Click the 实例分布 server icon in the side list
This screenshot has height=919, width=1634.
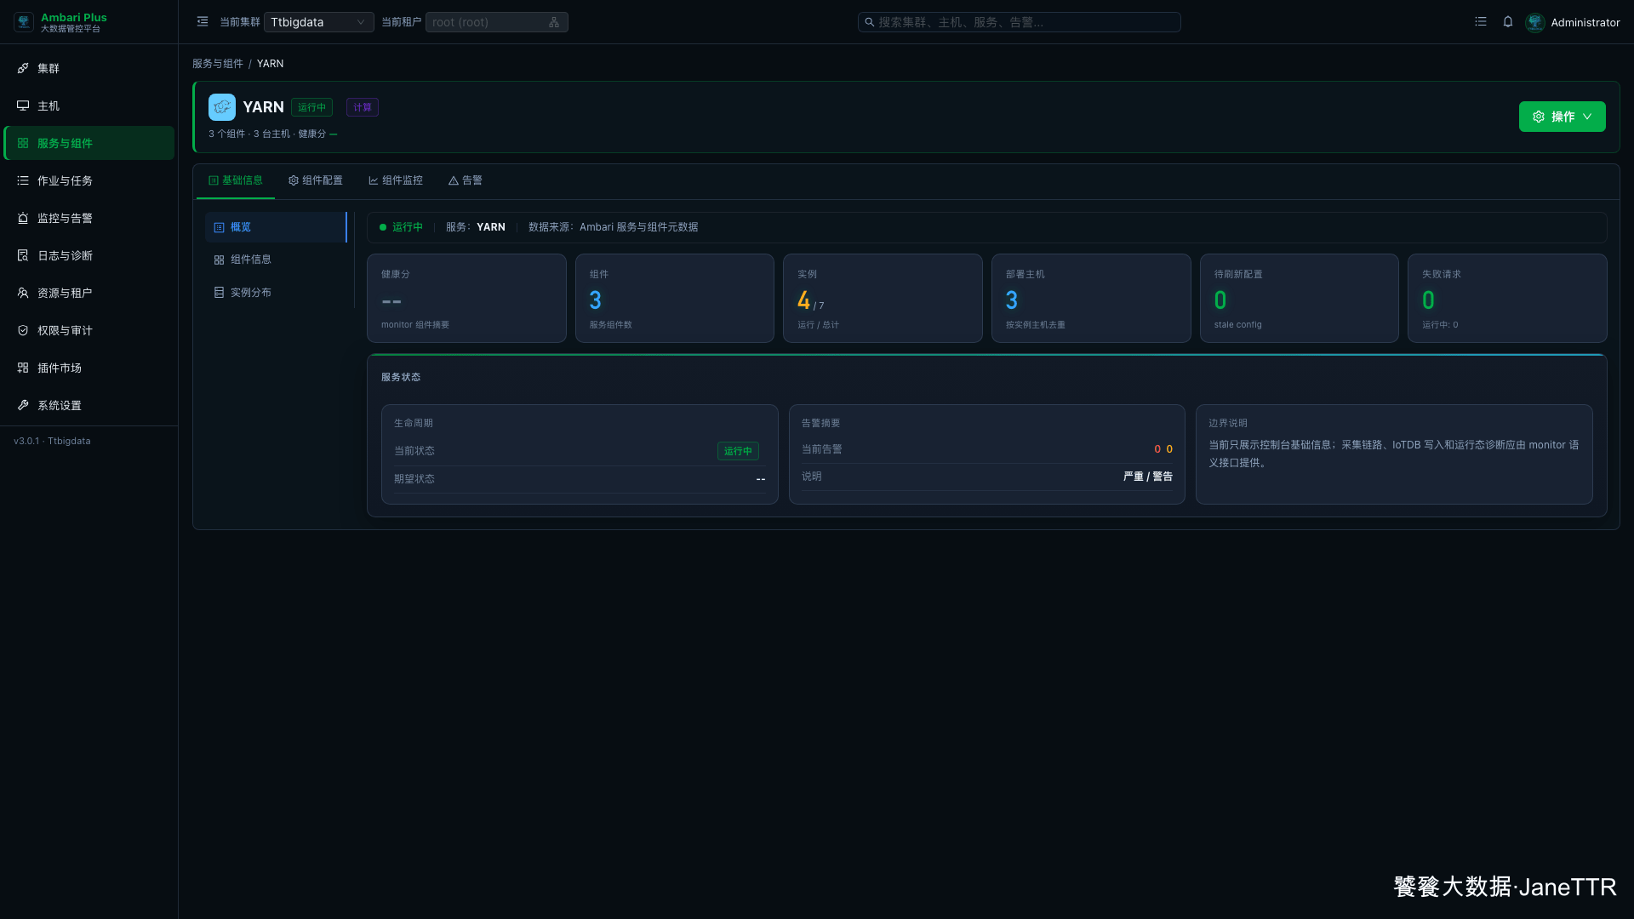click(x=219, y=292)
